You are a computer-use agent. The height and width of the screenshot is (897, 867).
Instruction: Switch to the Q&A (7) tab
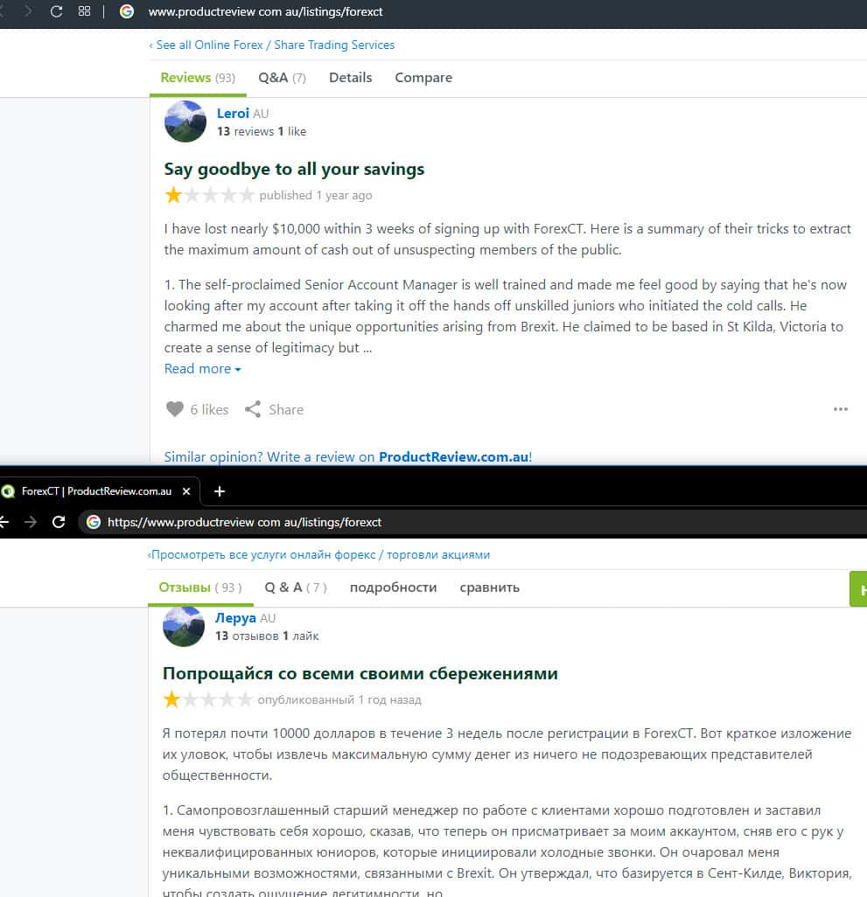click(282, 78)
